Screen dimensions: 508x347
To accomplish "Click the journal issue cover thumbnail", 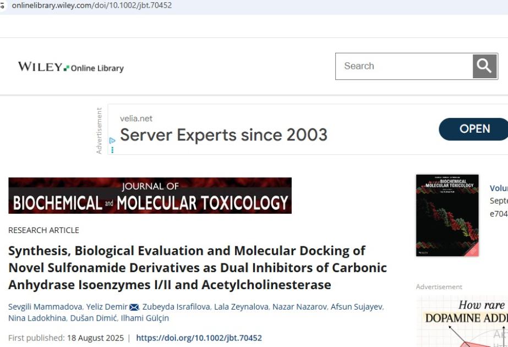I will (x=447, y=215).
